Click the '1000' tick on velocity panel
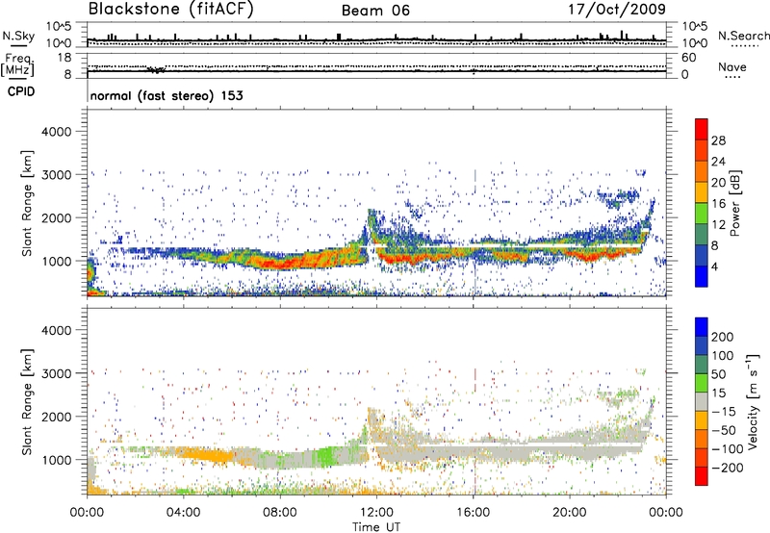 [x=57, y=460]
